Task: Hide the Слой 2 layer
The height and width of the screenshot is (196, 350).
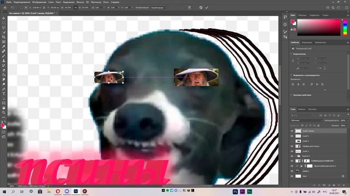Action: [x=291, y=171]
